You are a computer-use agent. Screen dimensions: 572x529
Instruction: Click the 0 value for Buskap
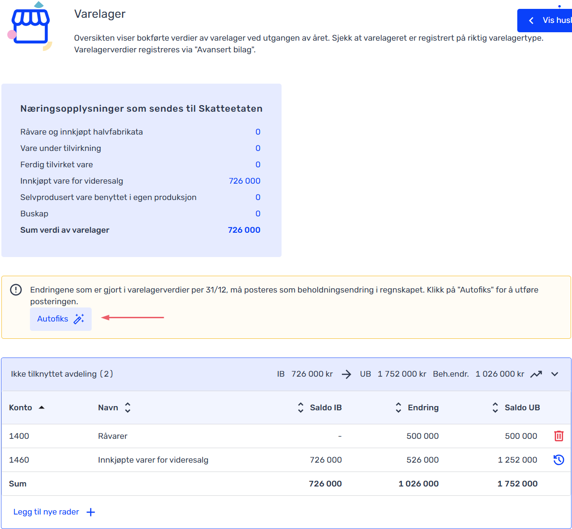point(258,214)
